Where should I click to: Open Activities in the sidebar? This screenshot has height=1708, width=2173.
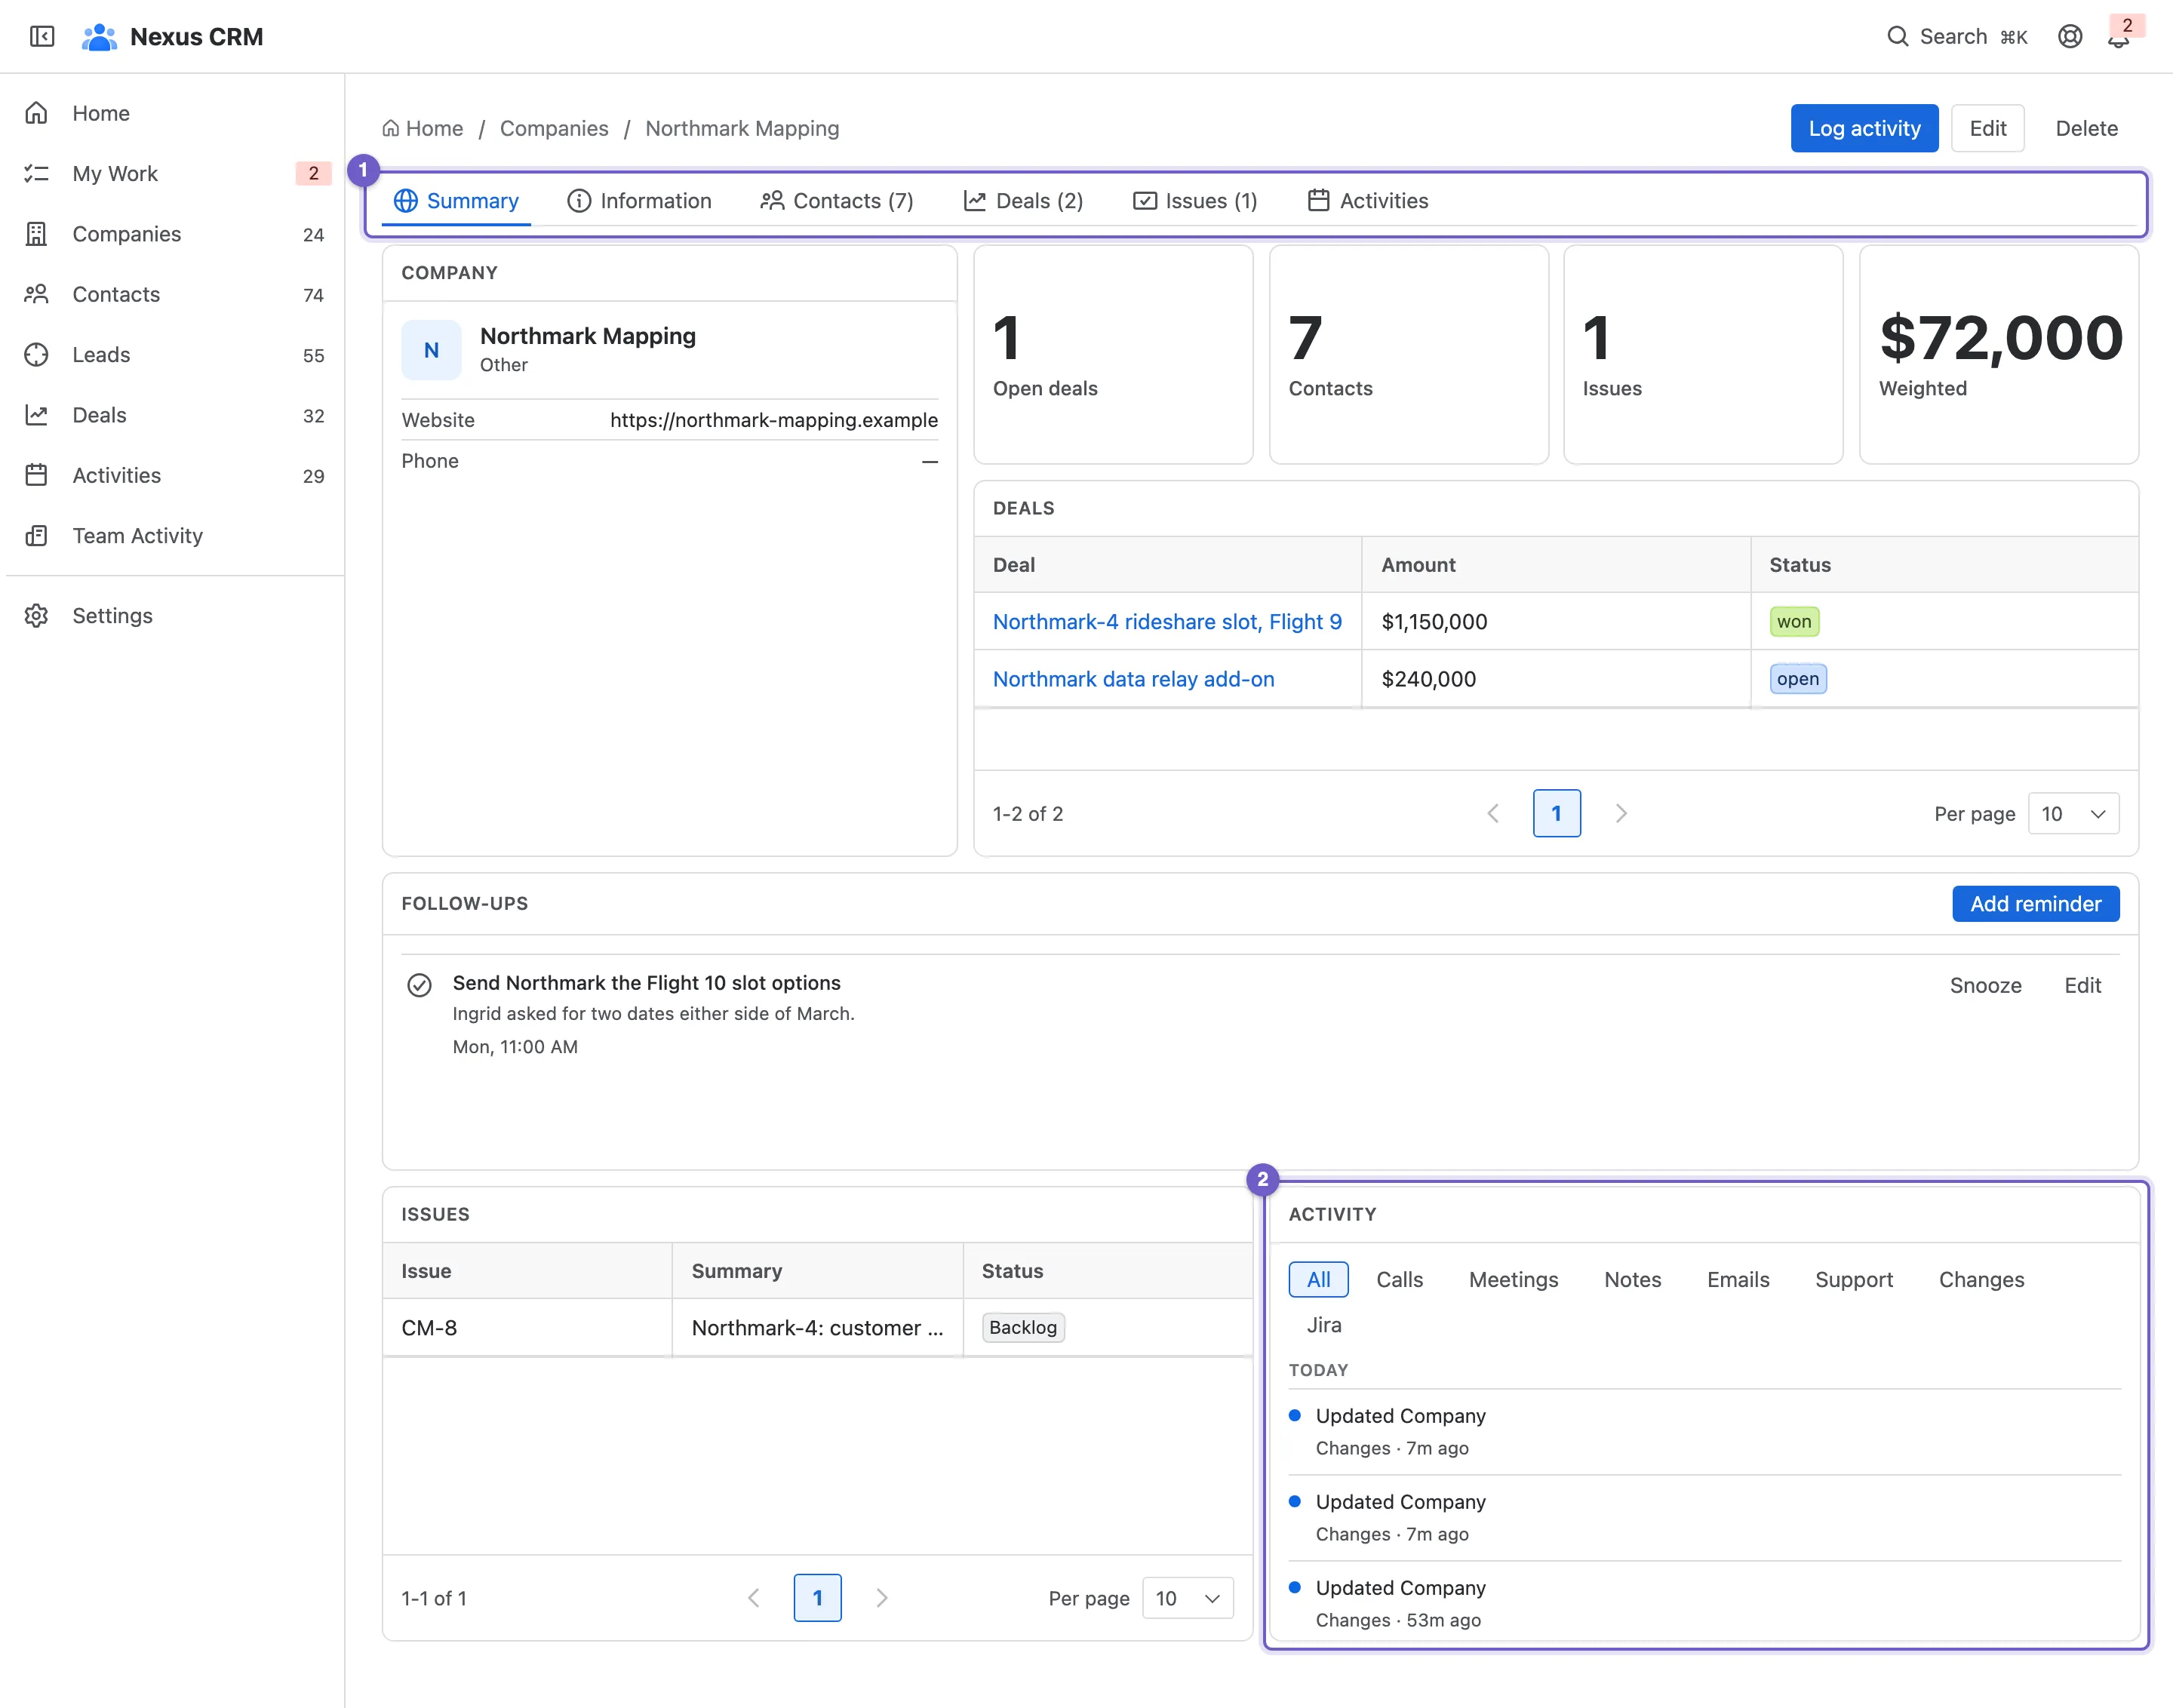click(x=176, y=475)
